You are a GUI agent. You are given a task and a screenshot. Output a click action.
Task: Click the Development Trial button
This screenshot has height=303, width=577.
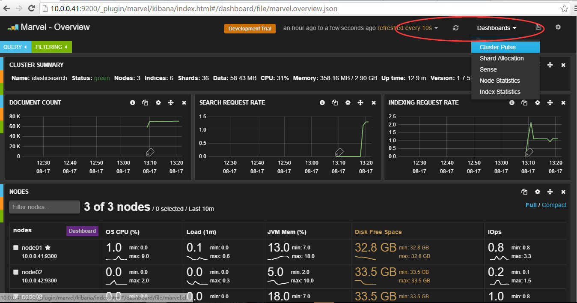pyautogui.click(x=250, y=29)
